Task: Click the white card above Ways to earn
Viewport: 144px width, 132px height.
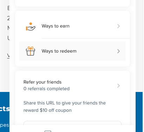Action: pyautogui.click(x=73, y=3)
